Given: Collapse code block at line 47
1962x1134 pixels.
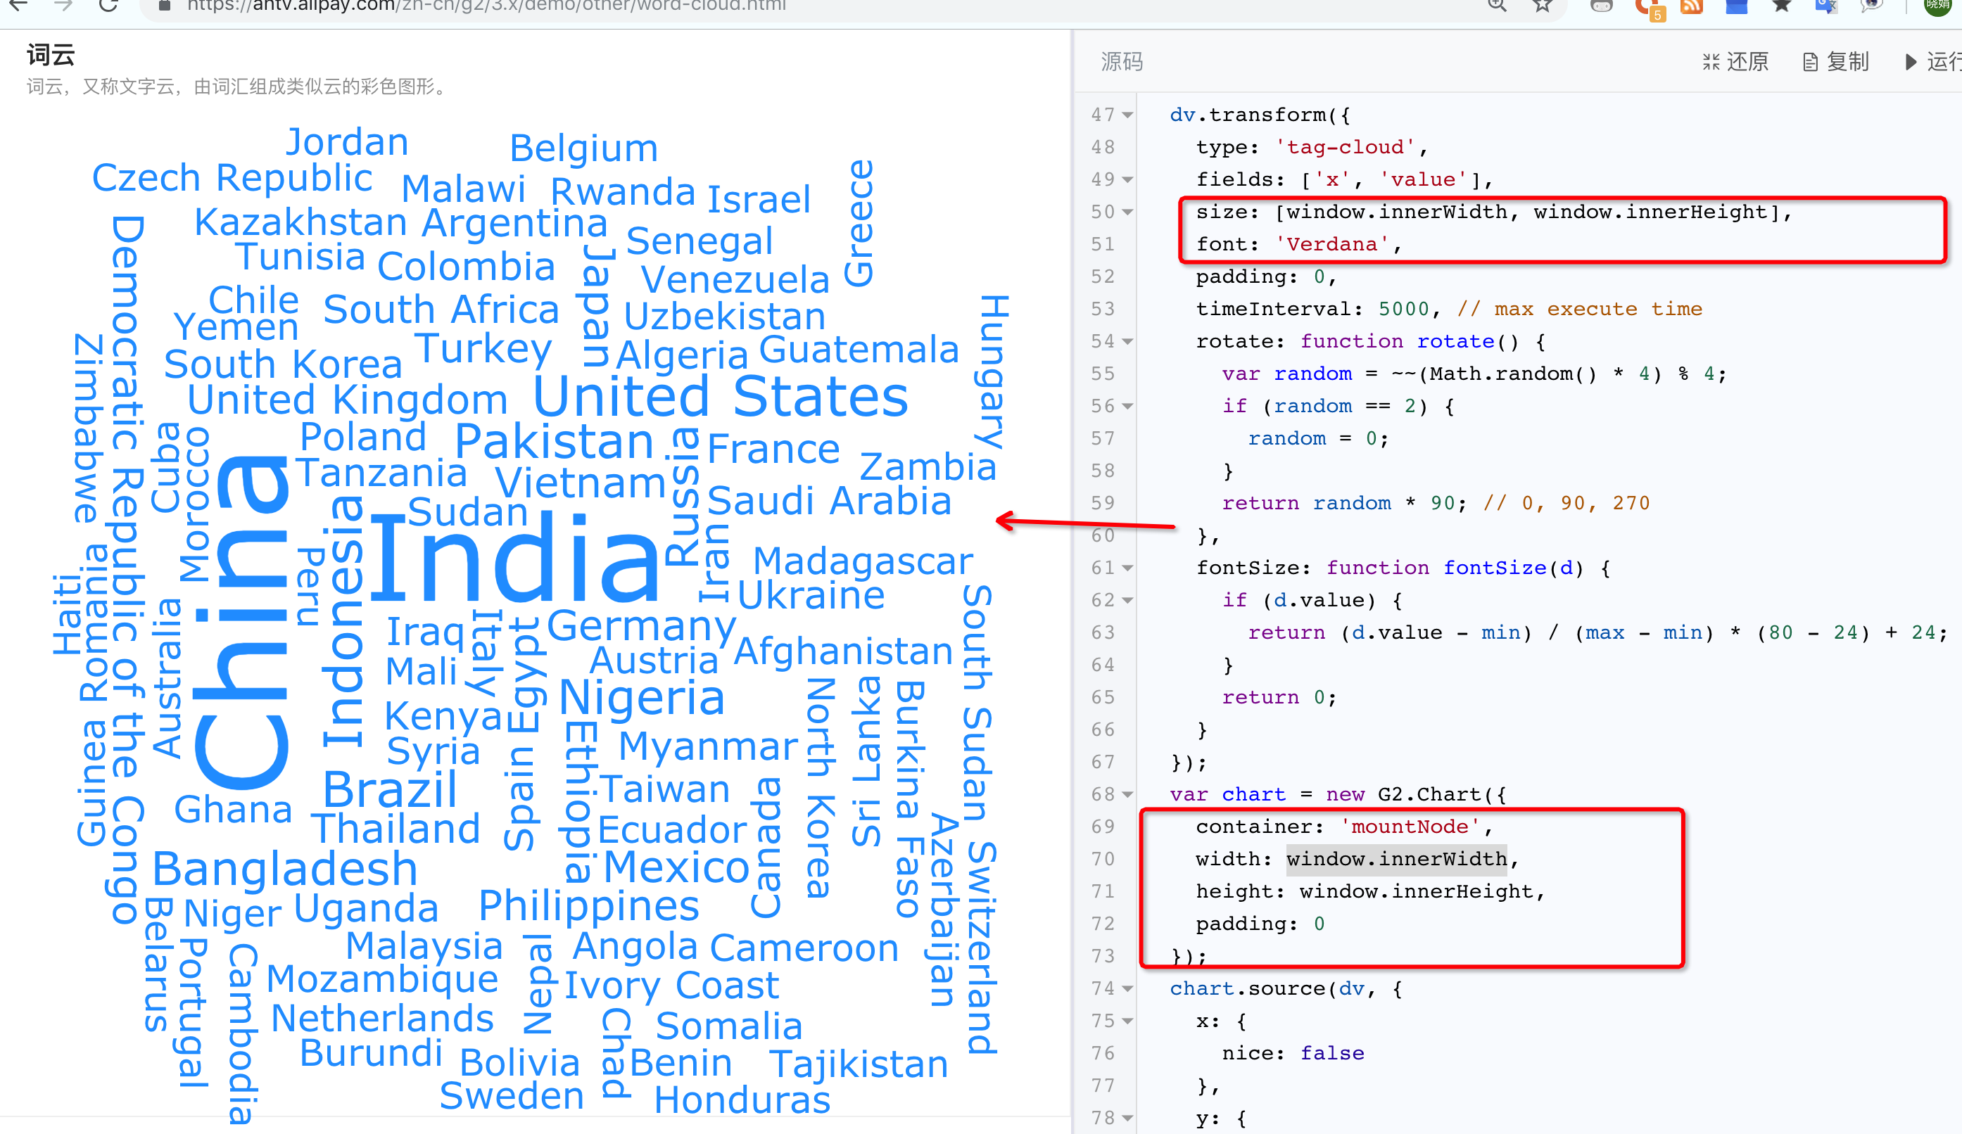Looking at the screenshot, I should (1127, 115).
